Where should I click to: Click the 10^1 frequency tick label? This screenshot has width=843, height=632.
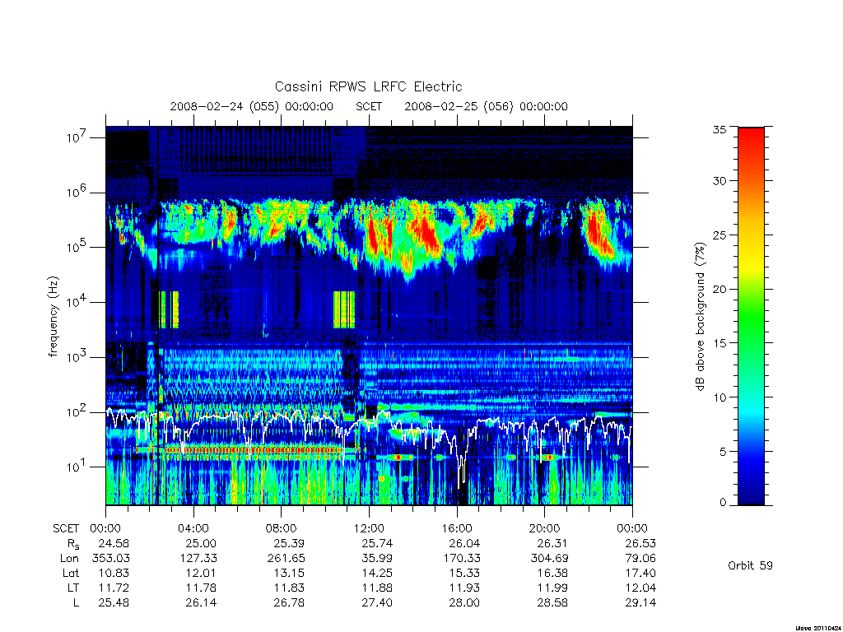77,467
